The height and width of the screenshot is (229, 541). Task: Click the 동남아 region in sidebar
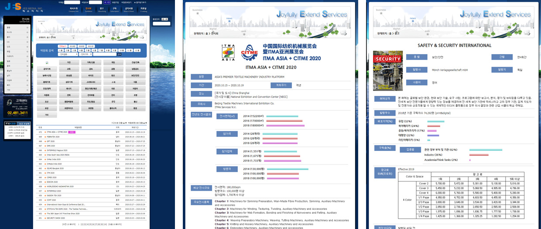click(x=9, y=71)
